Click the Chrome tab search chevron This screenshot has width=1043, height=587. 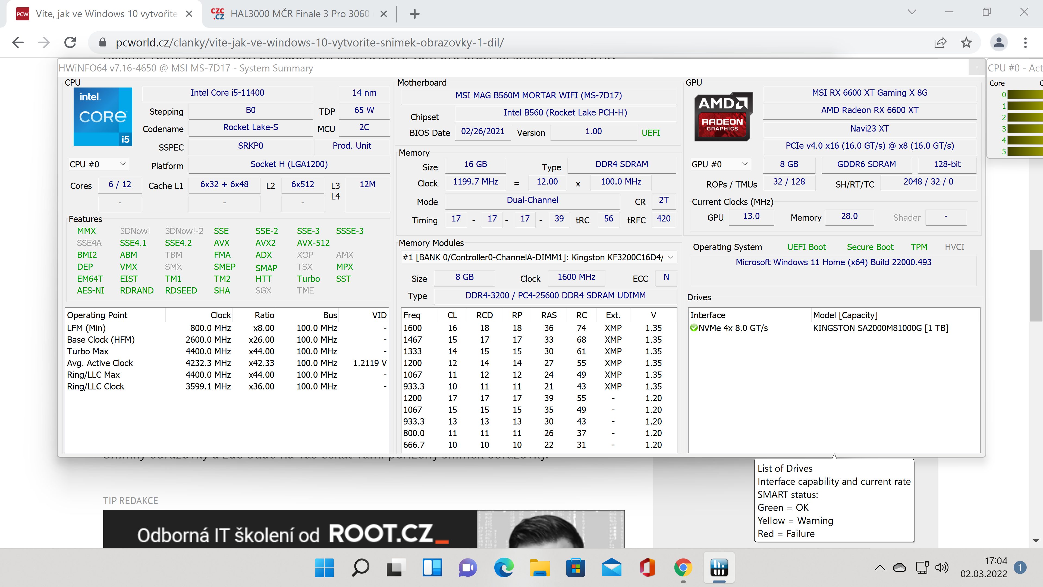coord(912,12)
